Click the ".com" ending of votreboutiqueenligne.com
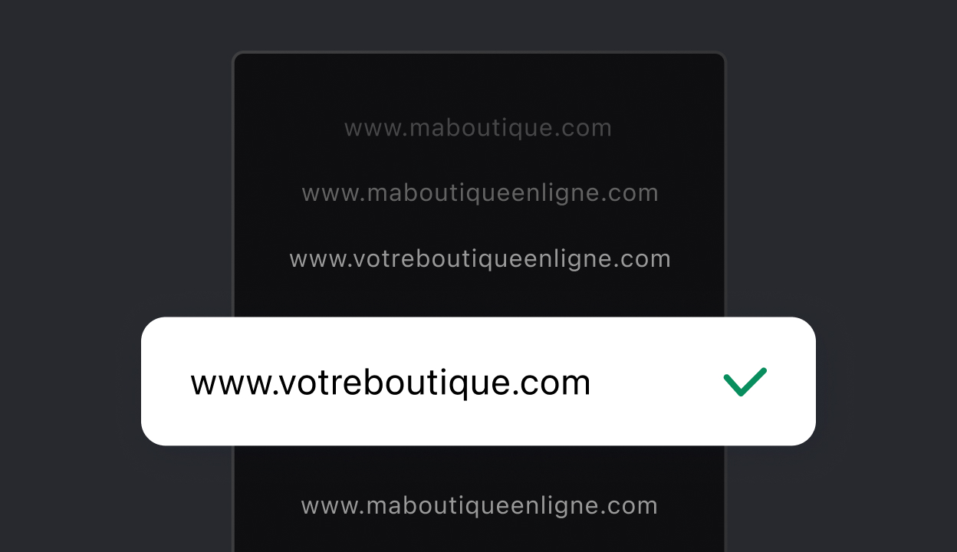Screen dimensions: 957x552 633,259
